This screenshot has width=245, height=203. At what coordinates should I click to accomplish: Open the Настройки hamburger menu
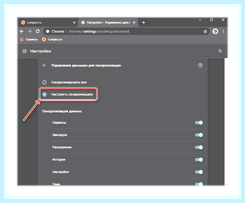click(24, 51)
